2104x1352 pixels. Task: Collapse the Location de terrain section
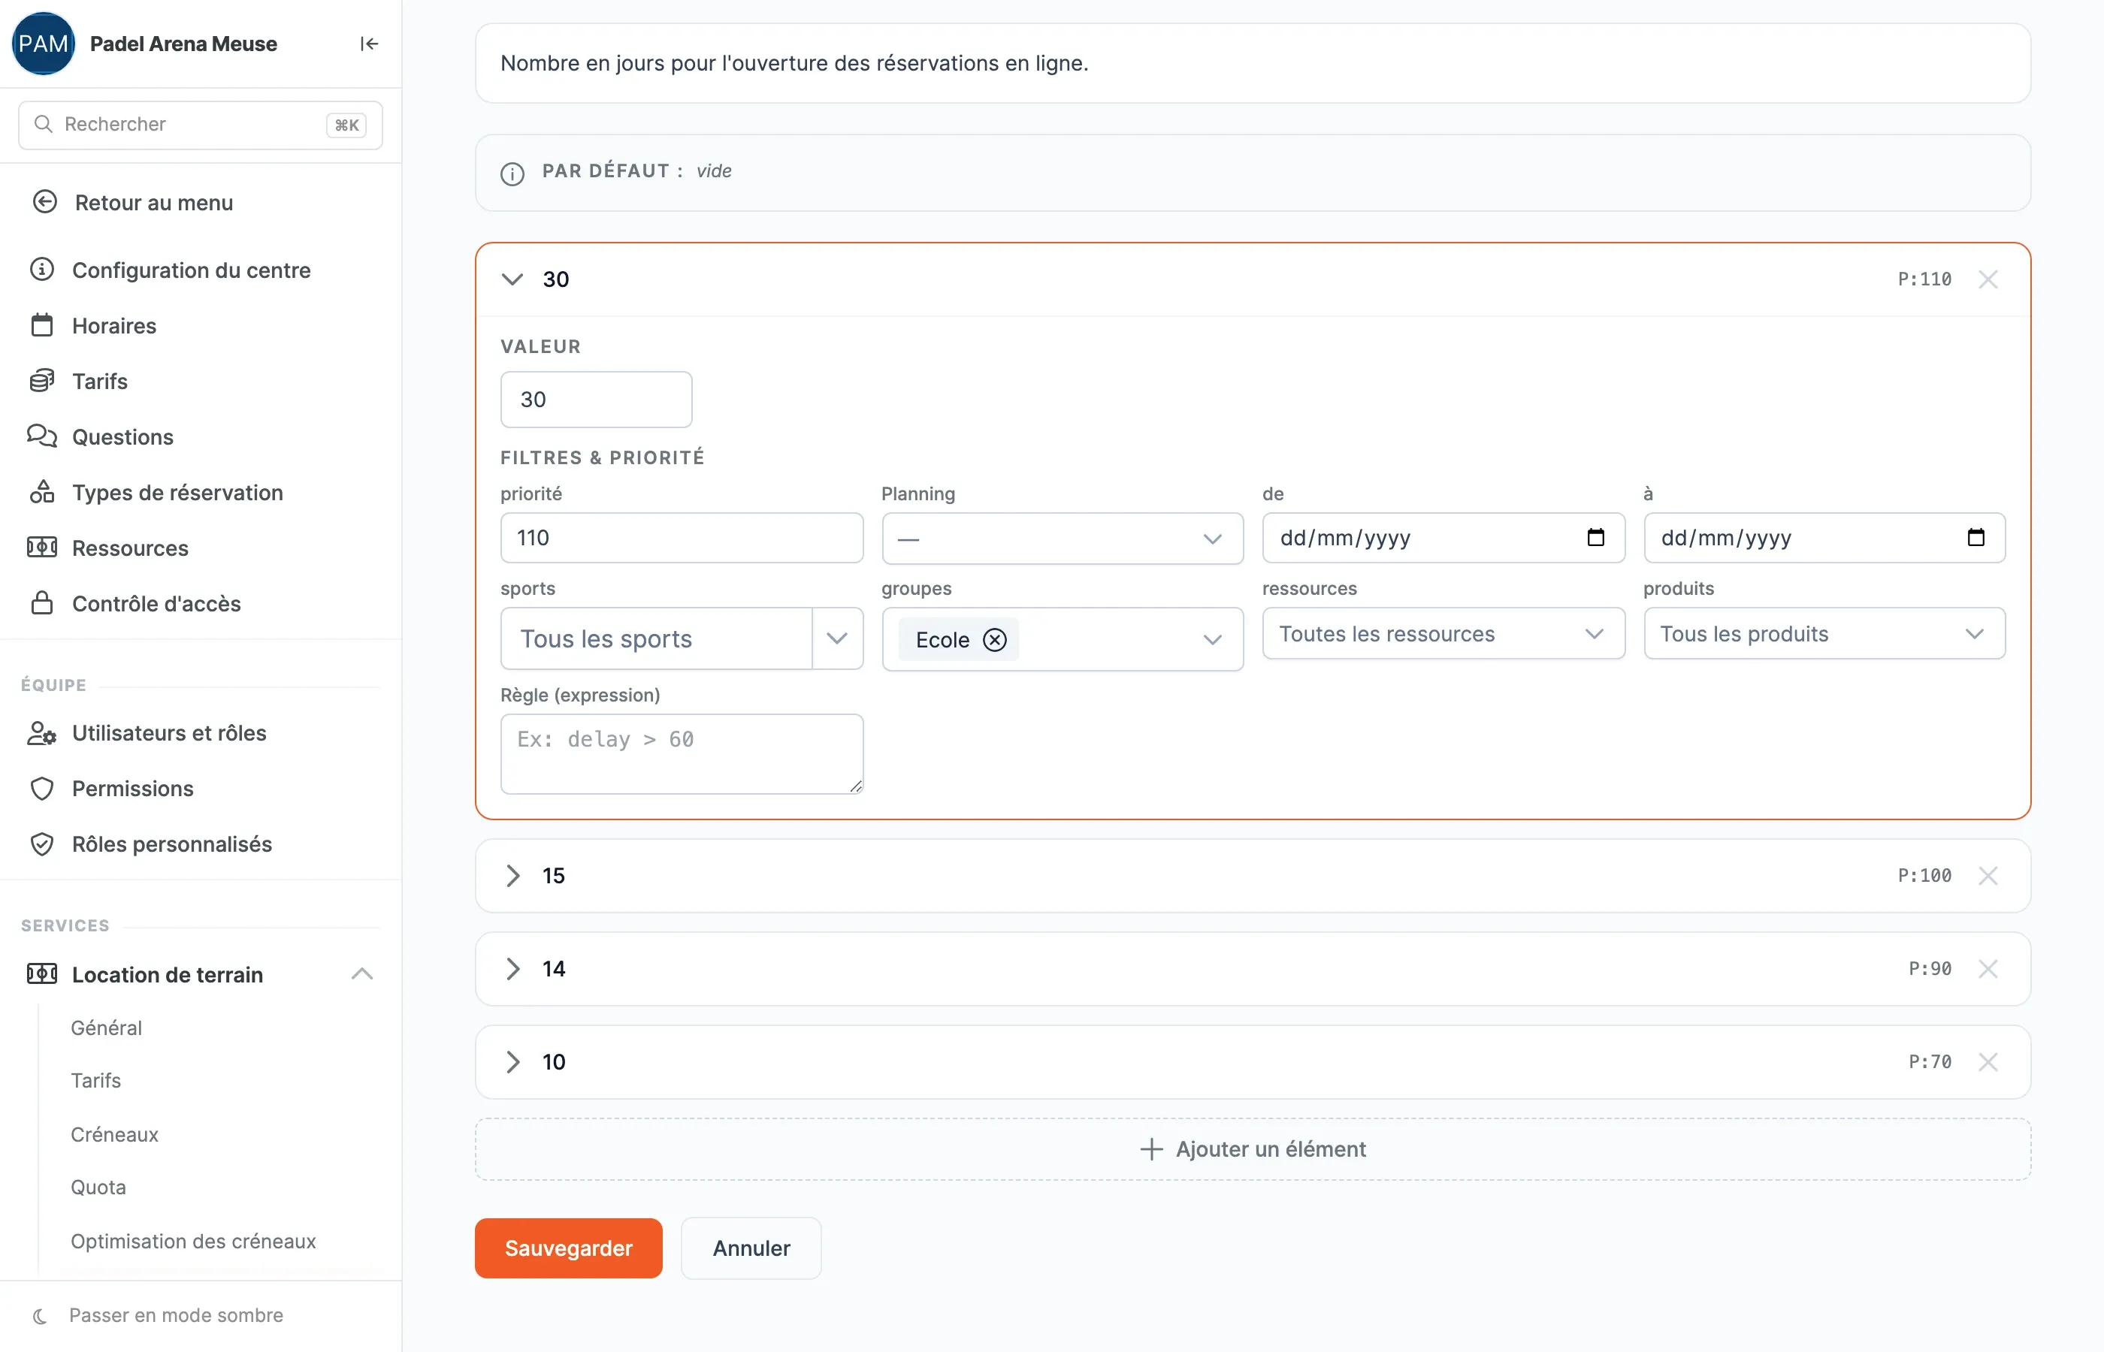pos(361,973)
